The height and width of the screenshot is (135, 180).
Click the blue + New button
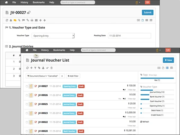point(168,60)
